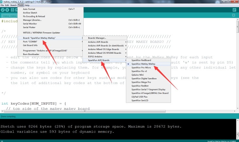Open the Serial Monitor magnifier icon
The height and width of the screenshot is (142, 239).
(234, 10)
